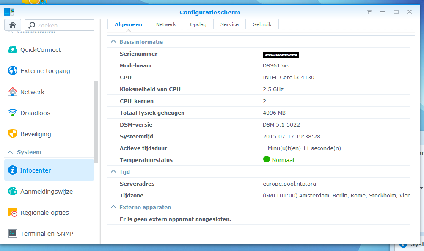Open the Service tab
424x251 pixels.
(230, 24)
